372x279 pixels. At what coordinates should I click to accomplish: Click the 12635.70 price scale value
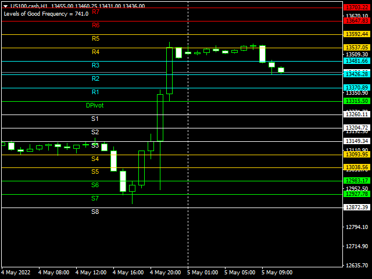[x=357, y=265]
